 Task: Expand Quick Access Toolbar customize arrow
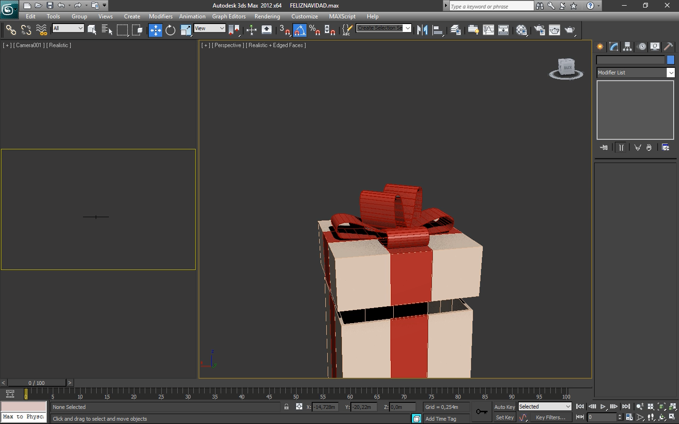click(x=105, y=6)
